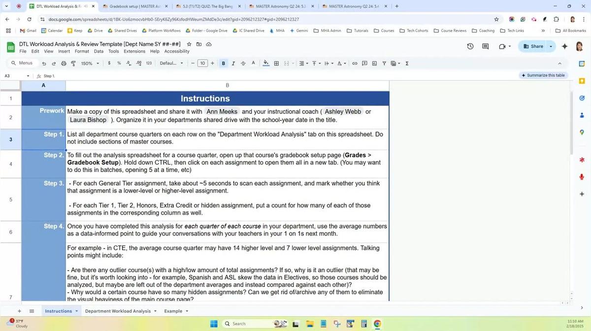Open the comments panel icon
The image size is (591, 331).
(x=485, y=46)
